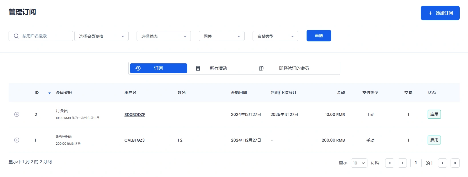Switch to the 即将续订的会员 tab
The height and width of the screenshot is (177, 468).
point(294,68)
